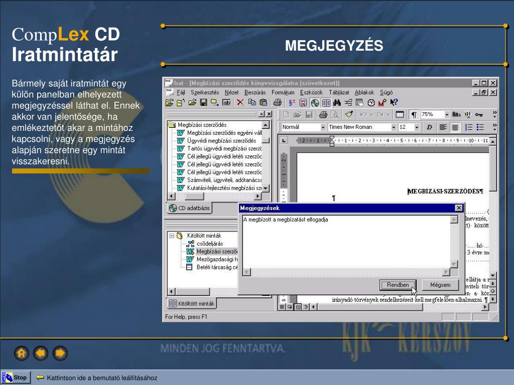Open the 75% zoom dropdown
Image resolution: width=514 pixels, height=385 pixels.
tap(447, 115)
